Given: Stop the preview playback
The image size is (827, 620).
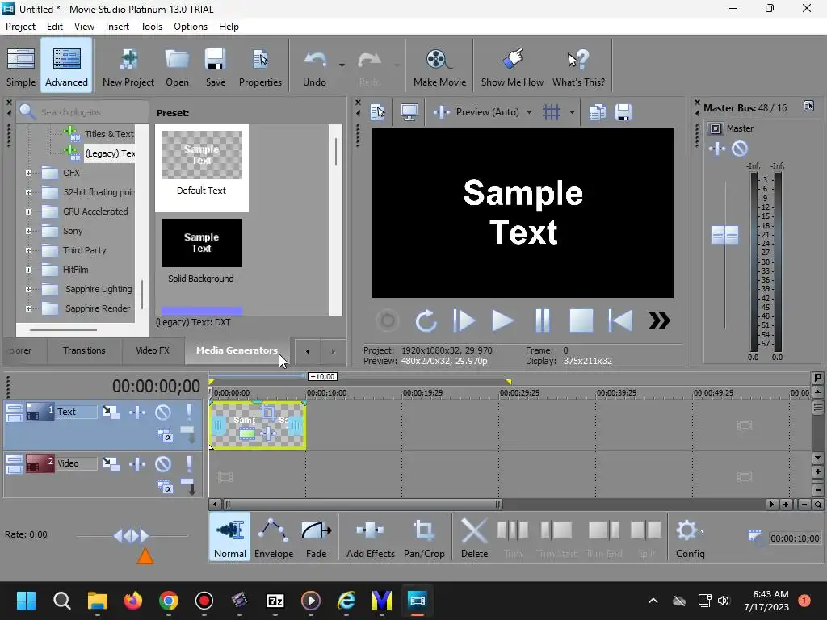Looking at the screenshot, I should coord(581,320).
